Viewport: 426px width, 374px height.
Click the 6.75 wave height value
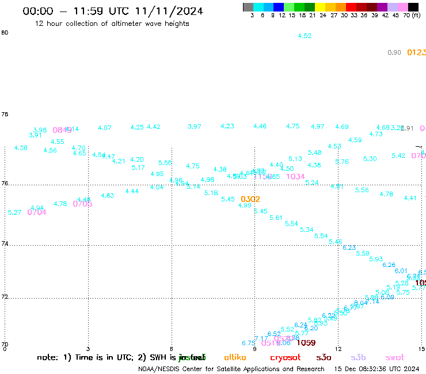tap(249, 343)
